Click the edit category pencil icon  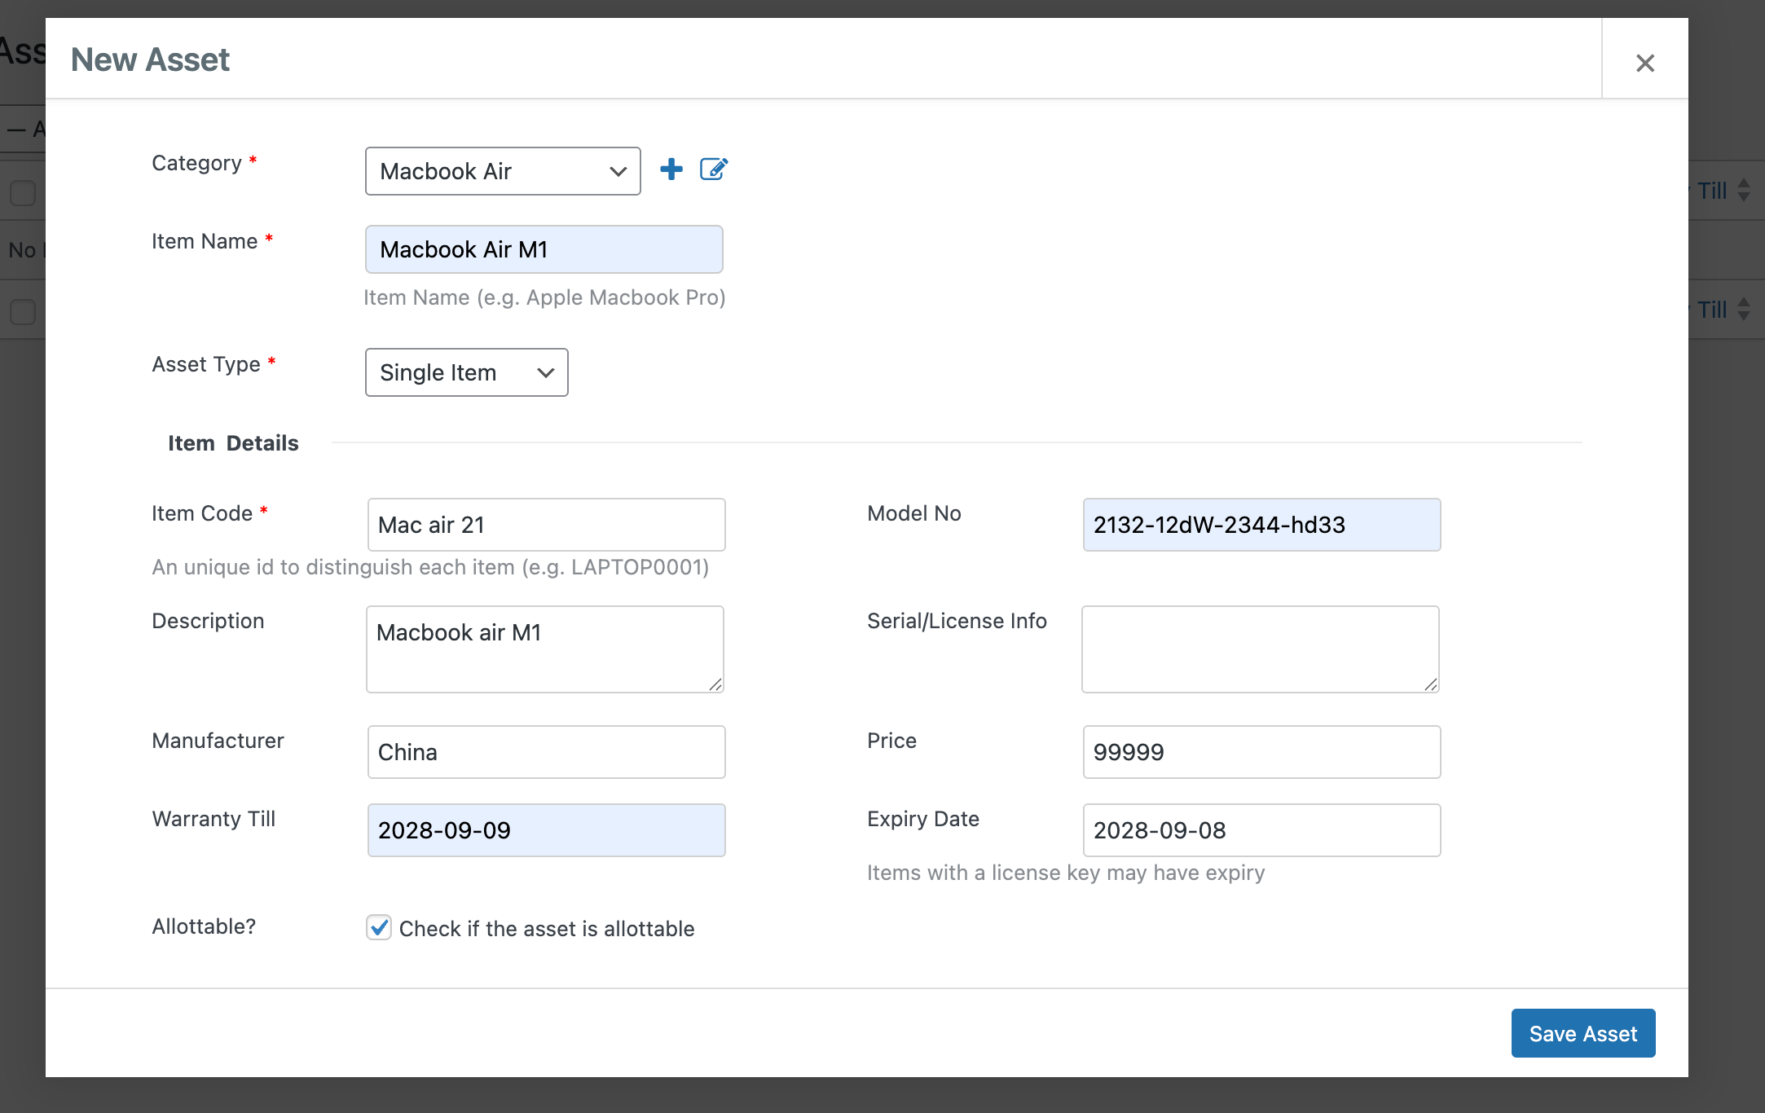(714, 169)
